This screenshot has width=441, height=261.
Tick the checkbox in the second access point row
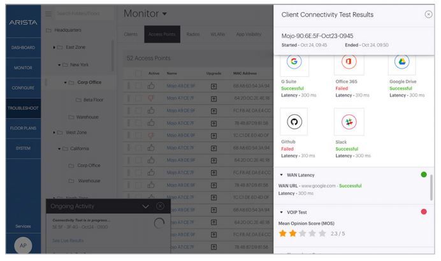[x=138, y=98]
